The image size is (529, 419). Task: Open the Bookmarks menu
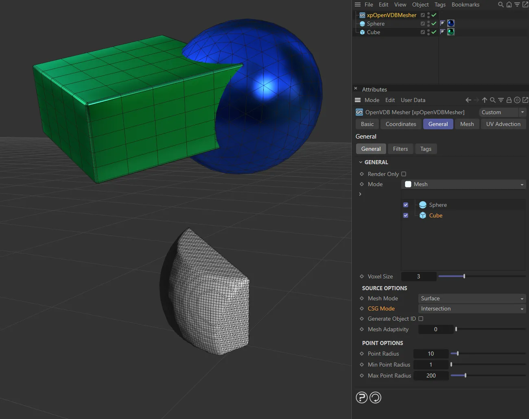tap(465, 4)
